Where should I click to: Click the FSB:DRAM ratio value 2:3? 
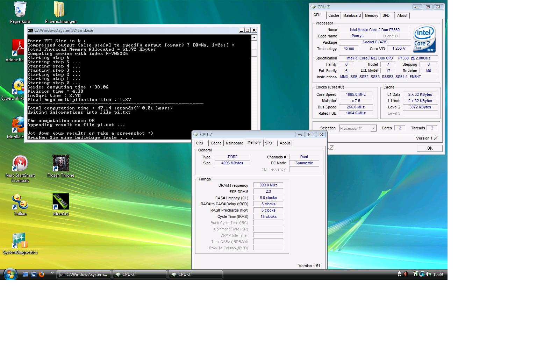click(x=268, y=192)
